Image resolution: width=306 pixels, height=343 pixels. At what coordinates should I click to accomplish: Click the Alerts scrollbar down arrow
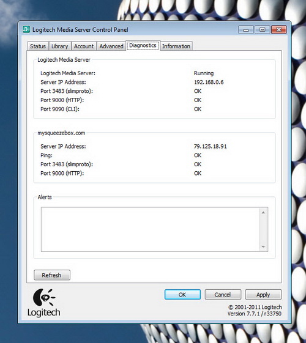coord(263,246)
